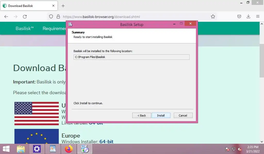This screenshot has height=154, width=264.
Task: Close the Download Basilisk tab
Action: [x=53, y=6]
